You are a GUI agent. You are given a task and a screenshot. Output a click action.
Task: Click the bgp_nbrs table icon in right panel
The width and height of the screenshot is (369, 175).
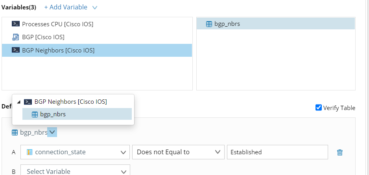pos(209,24)
